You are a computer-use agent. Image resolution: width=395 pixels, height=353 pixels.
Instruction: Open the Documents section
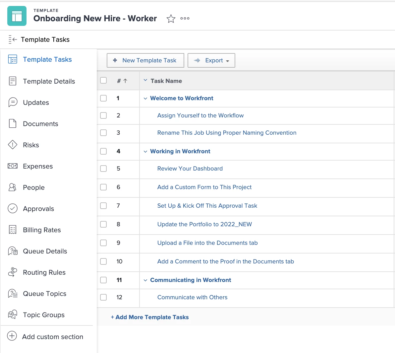click(40, 123)
